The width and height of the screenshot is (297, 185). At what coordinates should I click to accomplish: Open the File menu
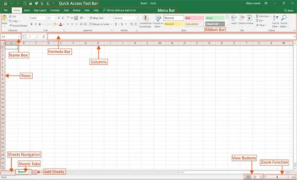[x=5, y=10]
